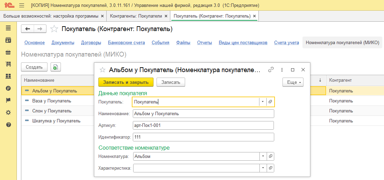Screen dimensions: 384x180
Task: Maximize the Альбом у Покупатель dialog
Action: coord(292,70)
